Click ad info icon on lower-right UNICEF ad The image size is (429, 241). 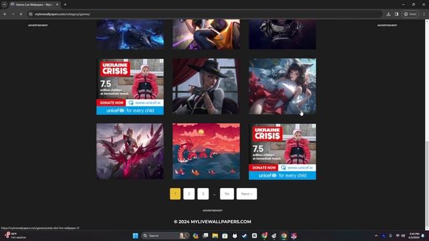click(314, 126)
